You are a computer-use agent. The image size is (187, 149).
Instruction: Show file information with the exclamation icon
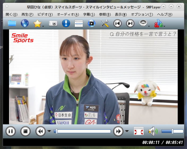pos(66,23)
